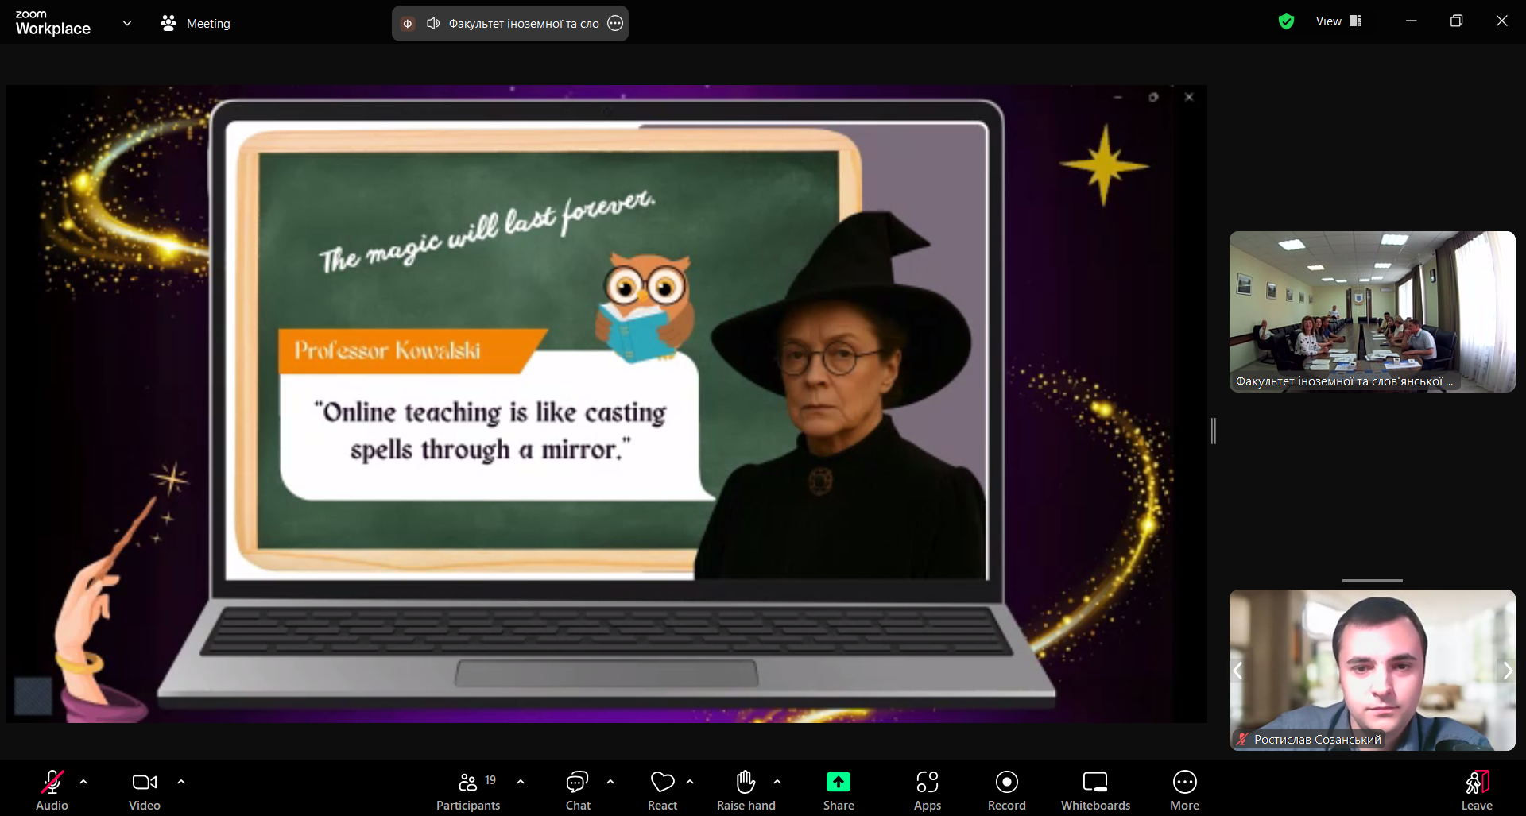Open Whiteboards

1095,790
